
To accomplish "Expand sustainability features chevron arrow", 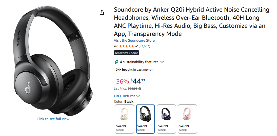I will tap(162, 62).
